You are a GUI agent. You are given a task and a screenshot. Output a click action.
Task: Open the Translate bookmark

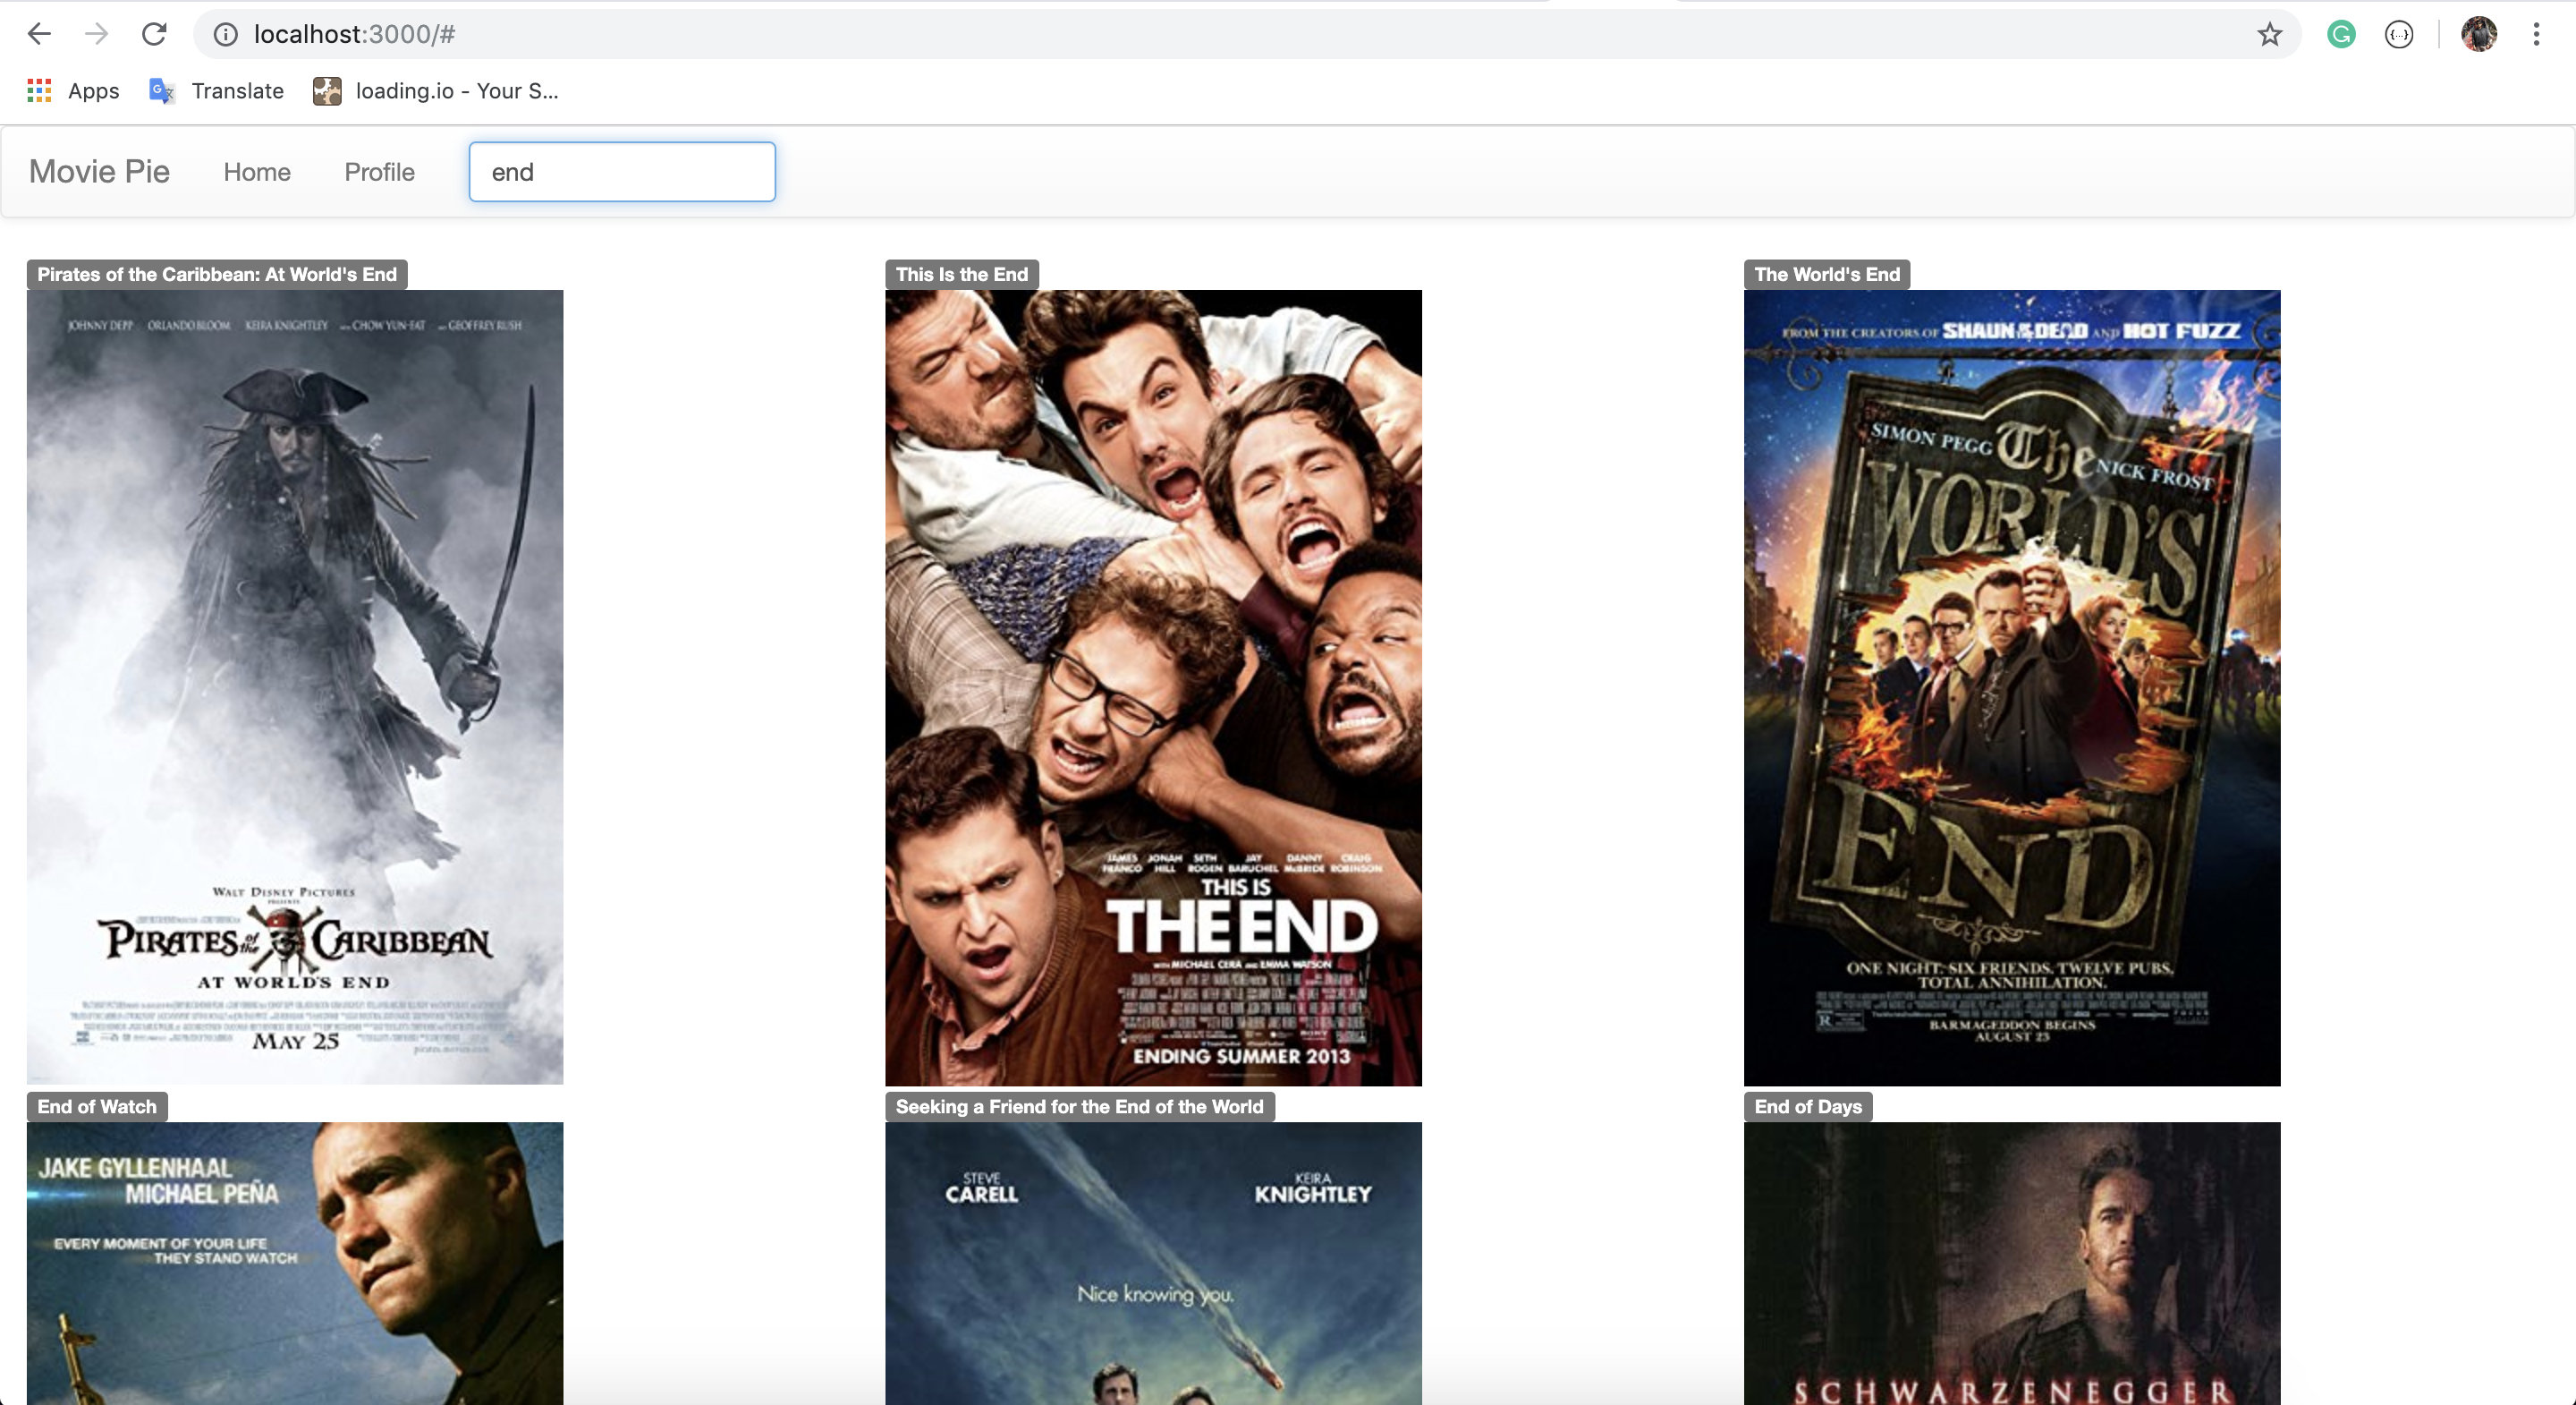(x=217, y=91)
